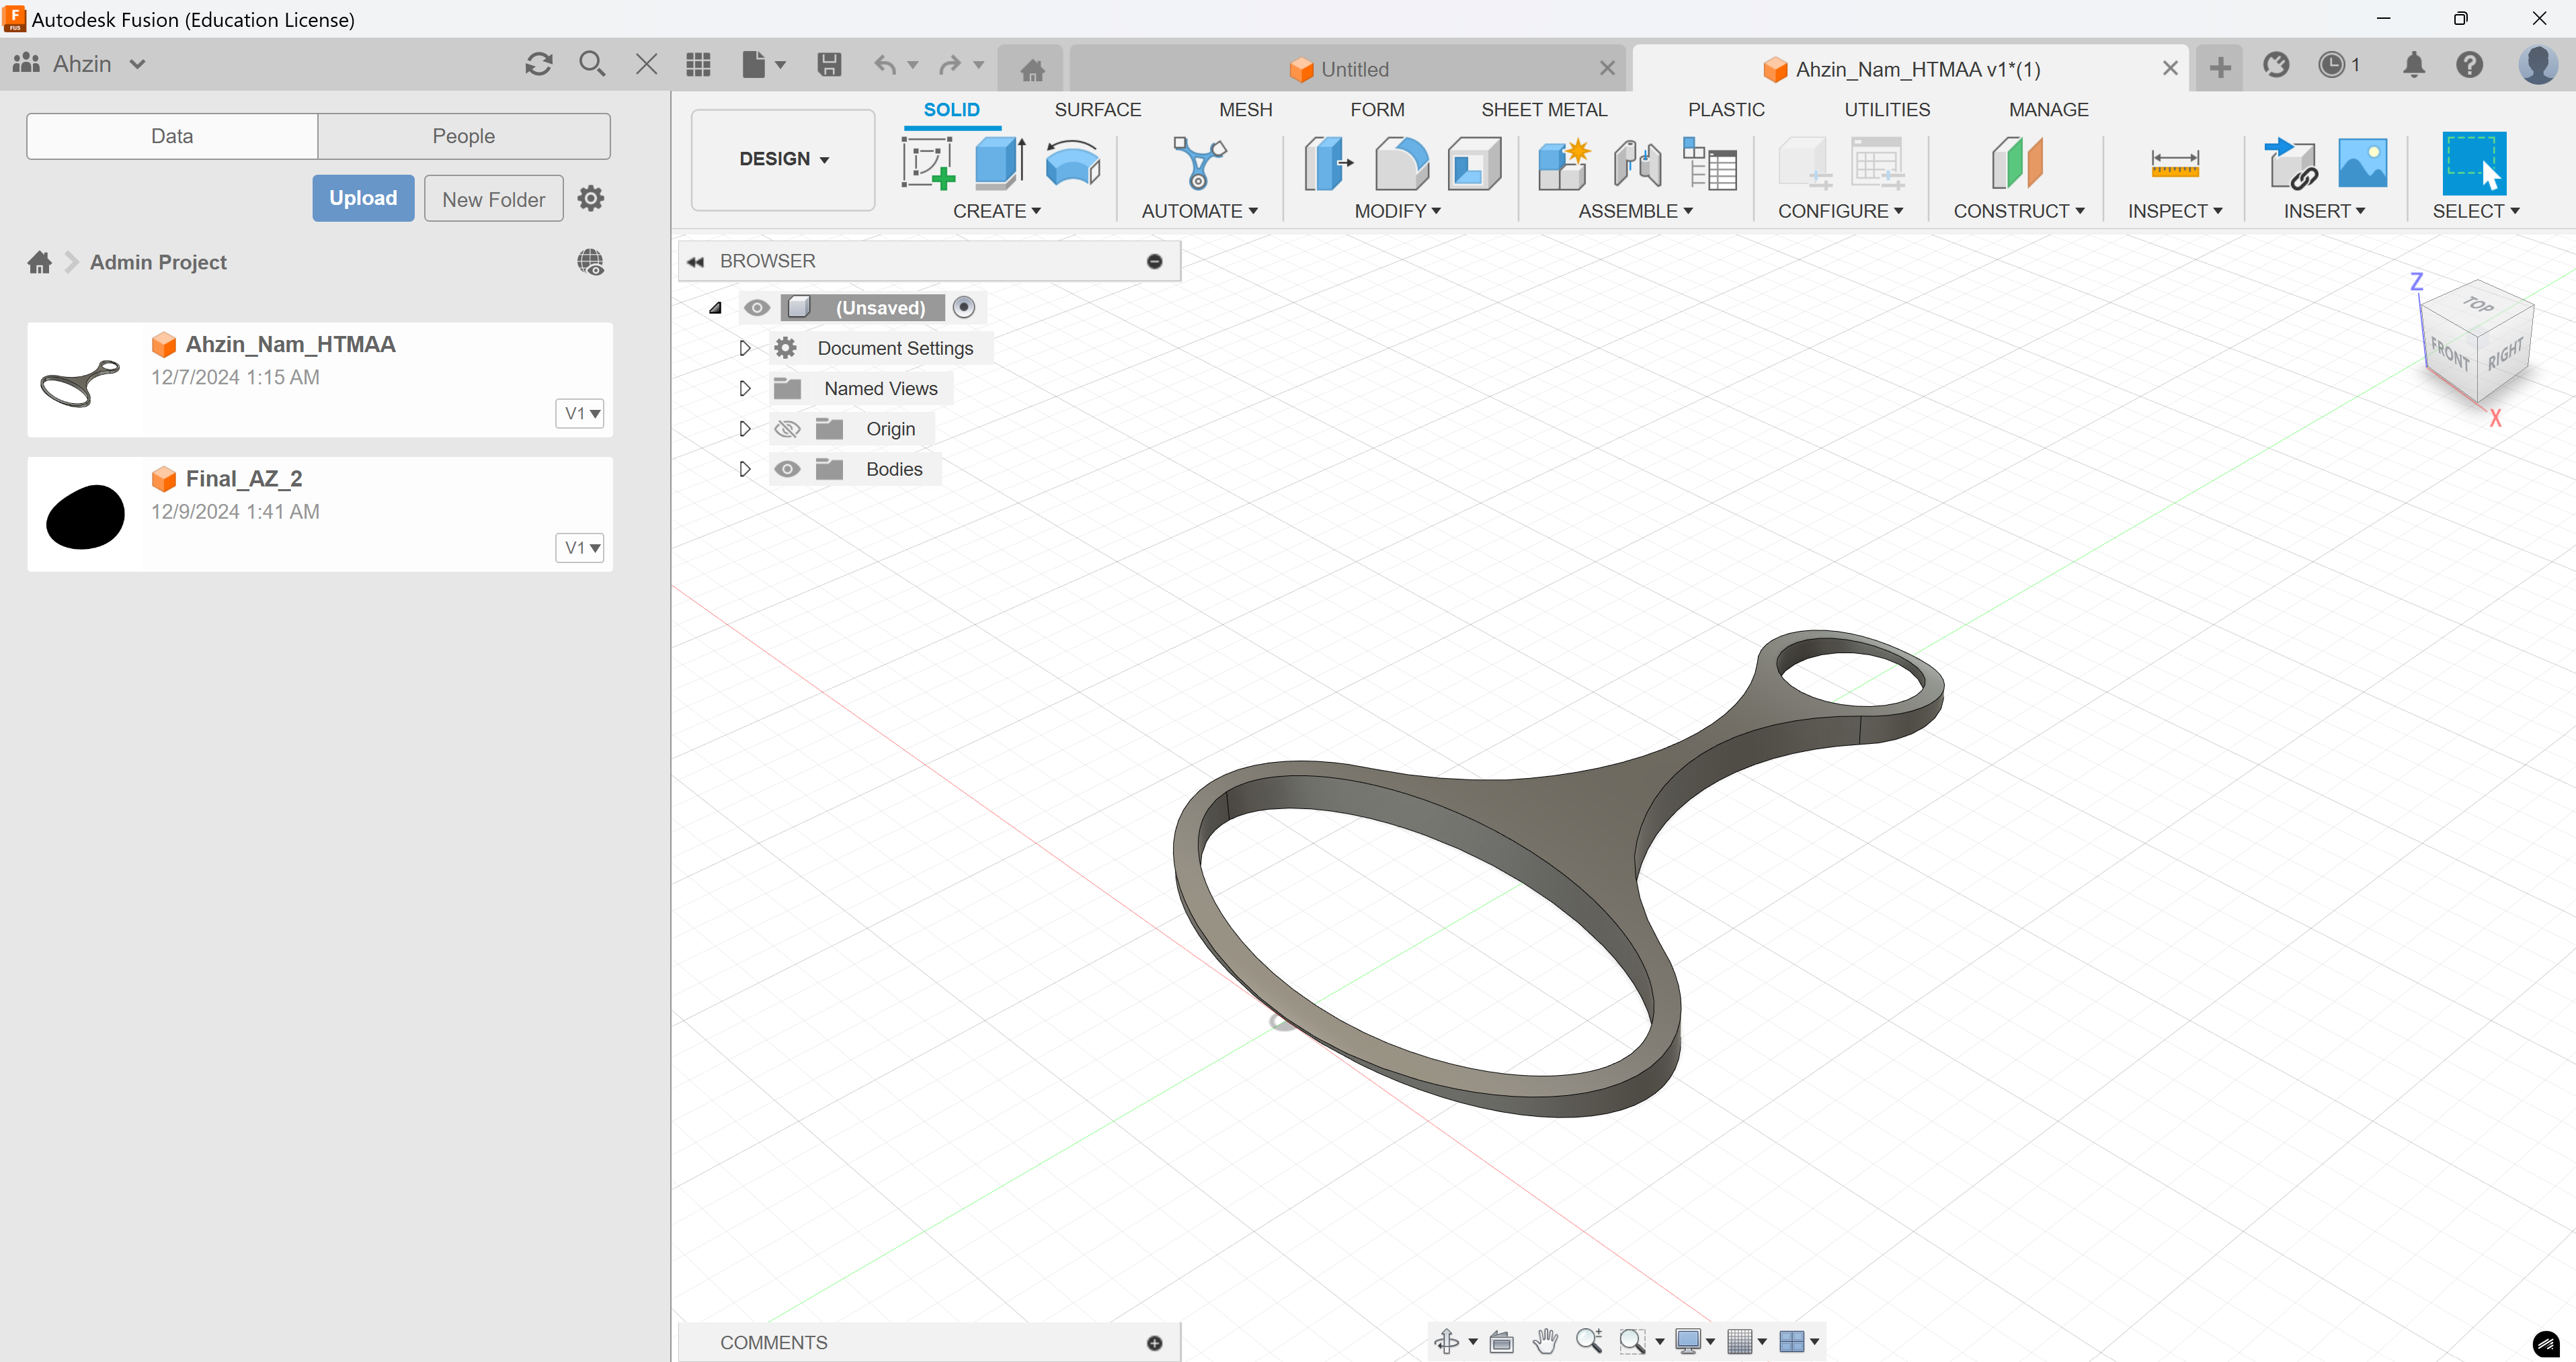Open the notifications bell

click(2414, 65)
